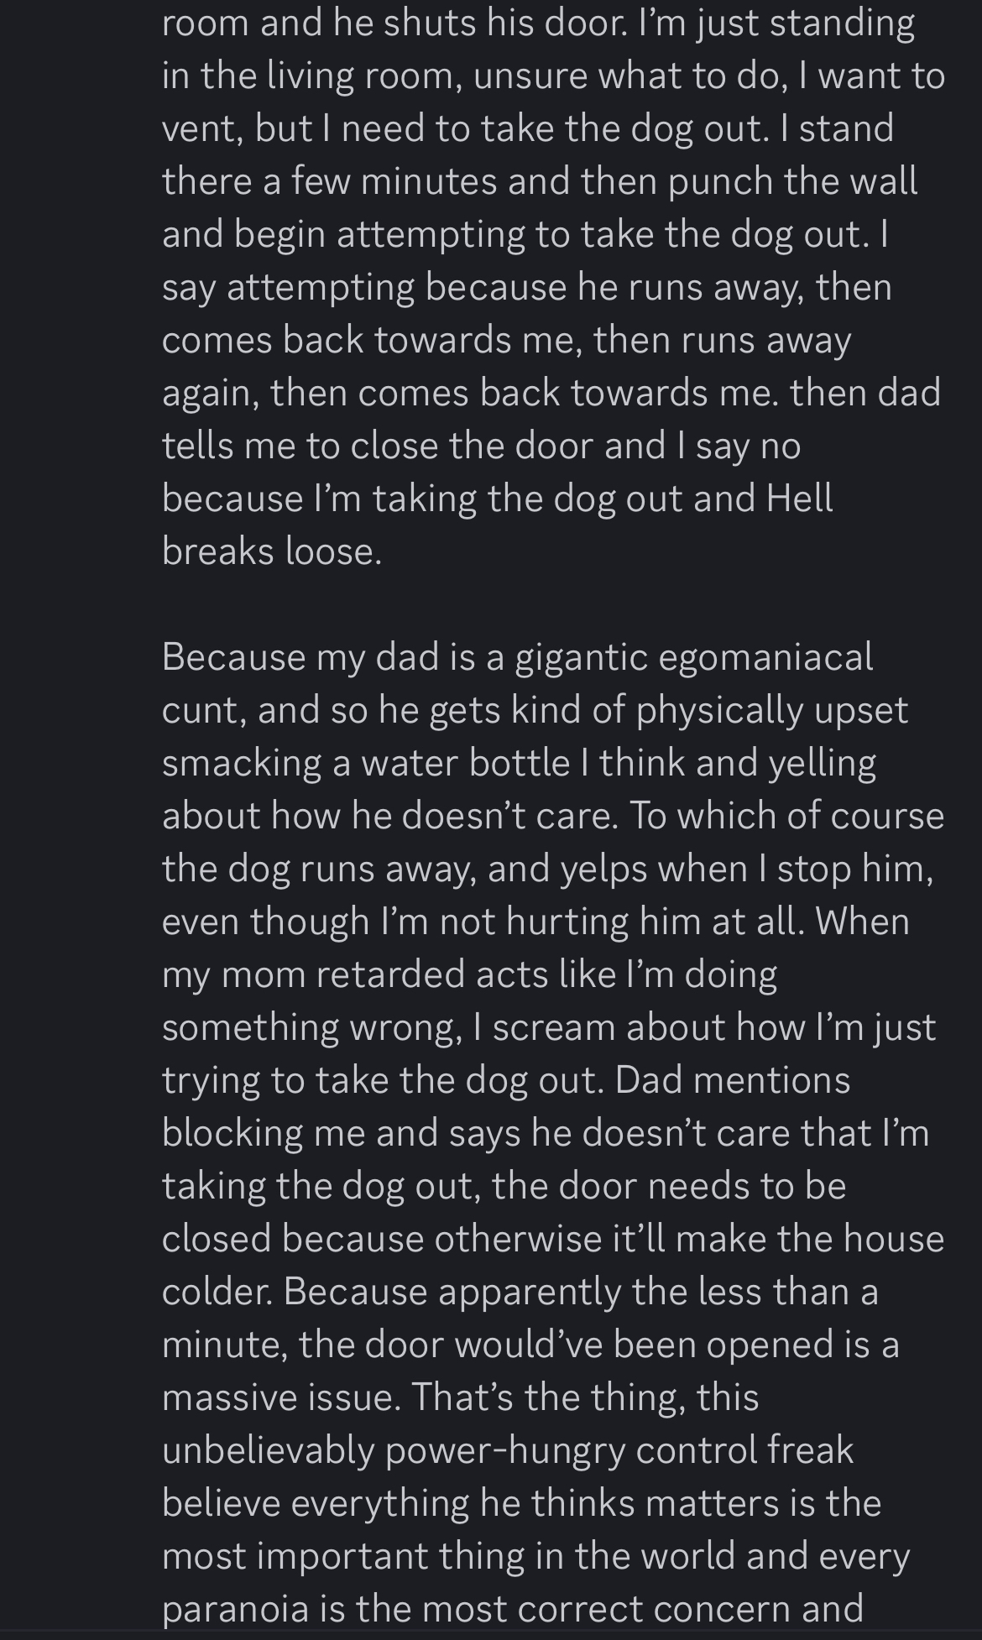982x1640 pixels.
Task: Tap the words 'breaks loose.' ending the paragraph
Action: 272,551
